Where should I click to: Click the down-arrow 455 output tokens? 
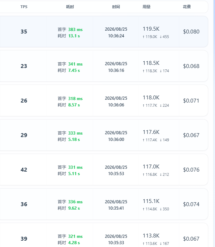tap(164, 37)
